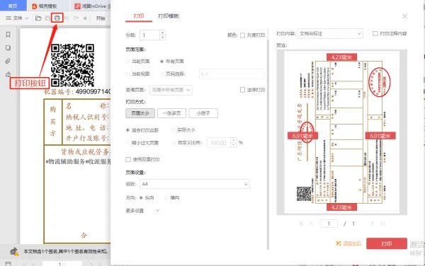Open the 奇偶页面 dropdown

tap(171, 90)
